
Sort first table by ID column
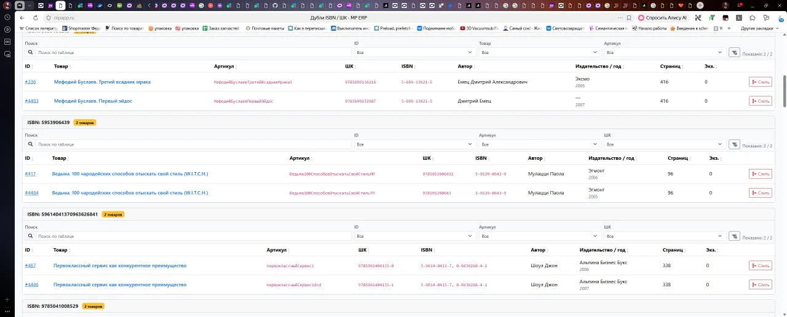[x=28, y=66]
